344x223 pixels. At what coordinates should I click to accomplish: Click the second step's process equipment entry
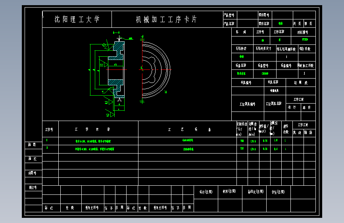pos(188,149)
